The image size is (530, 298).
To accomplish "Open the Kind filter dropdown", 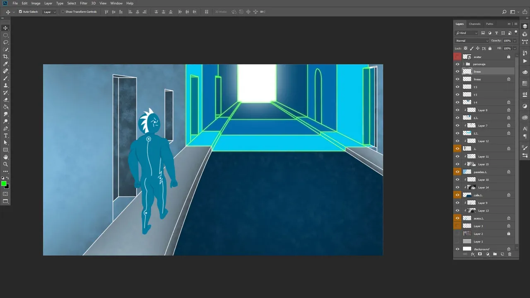I will [467, 33].
